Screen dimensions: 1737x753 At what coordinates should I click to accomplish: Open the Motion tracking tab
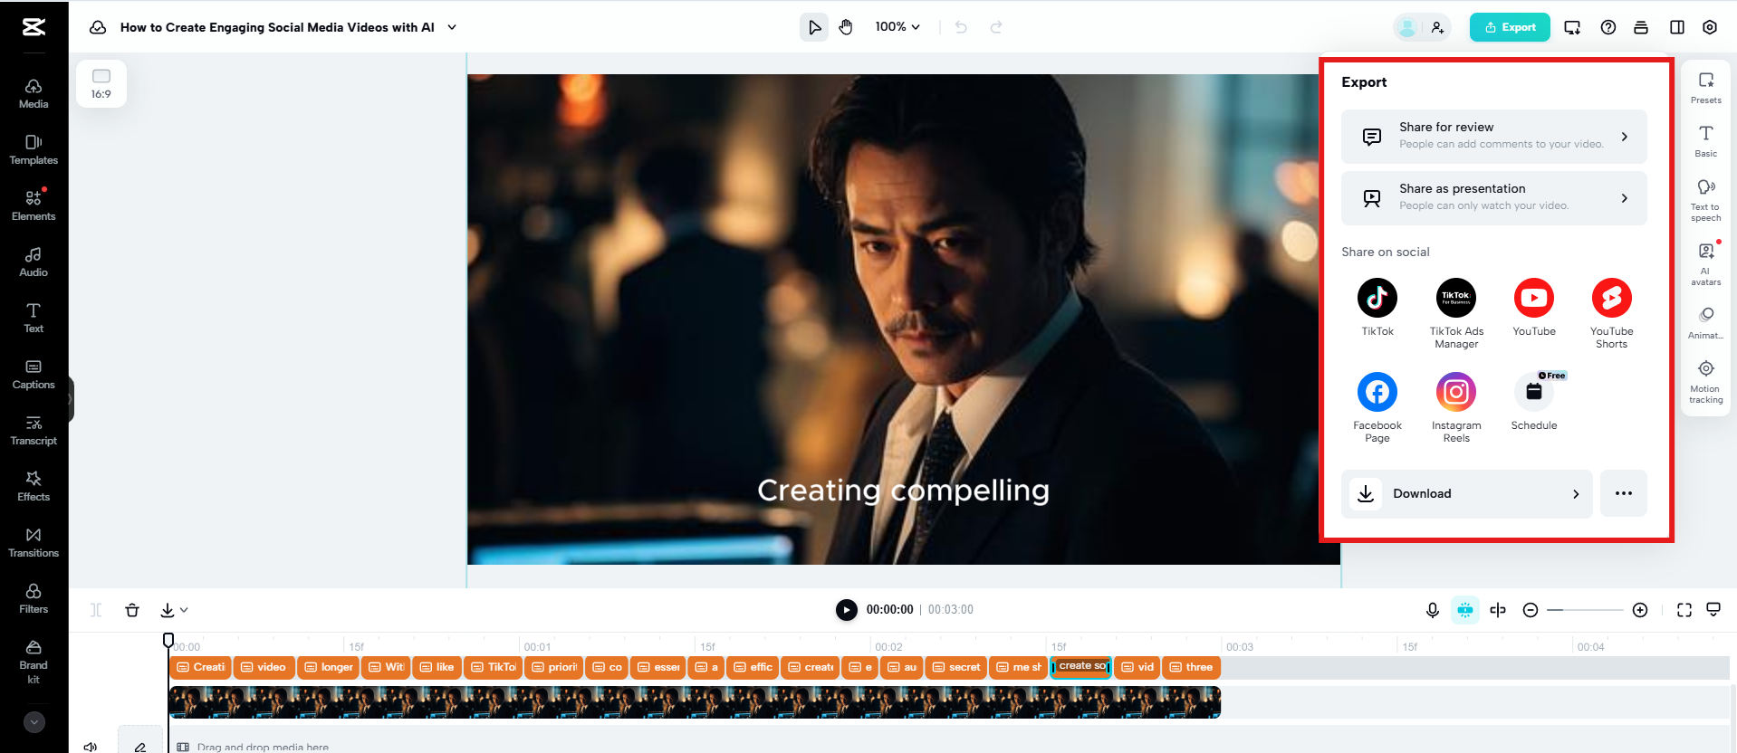click(x=1706, y=381)
